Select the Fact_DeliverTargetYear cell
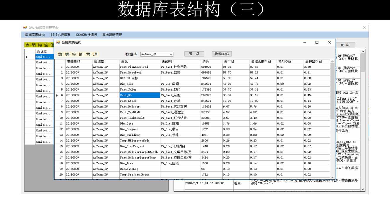This screenshot has width=390, height=211. [x=140, y=158]
